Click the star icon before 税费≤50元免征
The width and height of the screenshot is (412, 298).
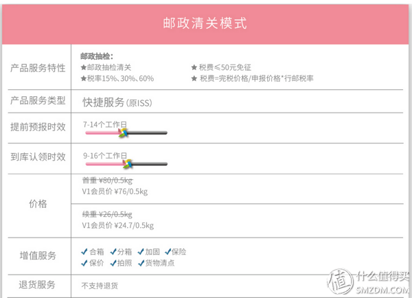click(x=194, y=67)
